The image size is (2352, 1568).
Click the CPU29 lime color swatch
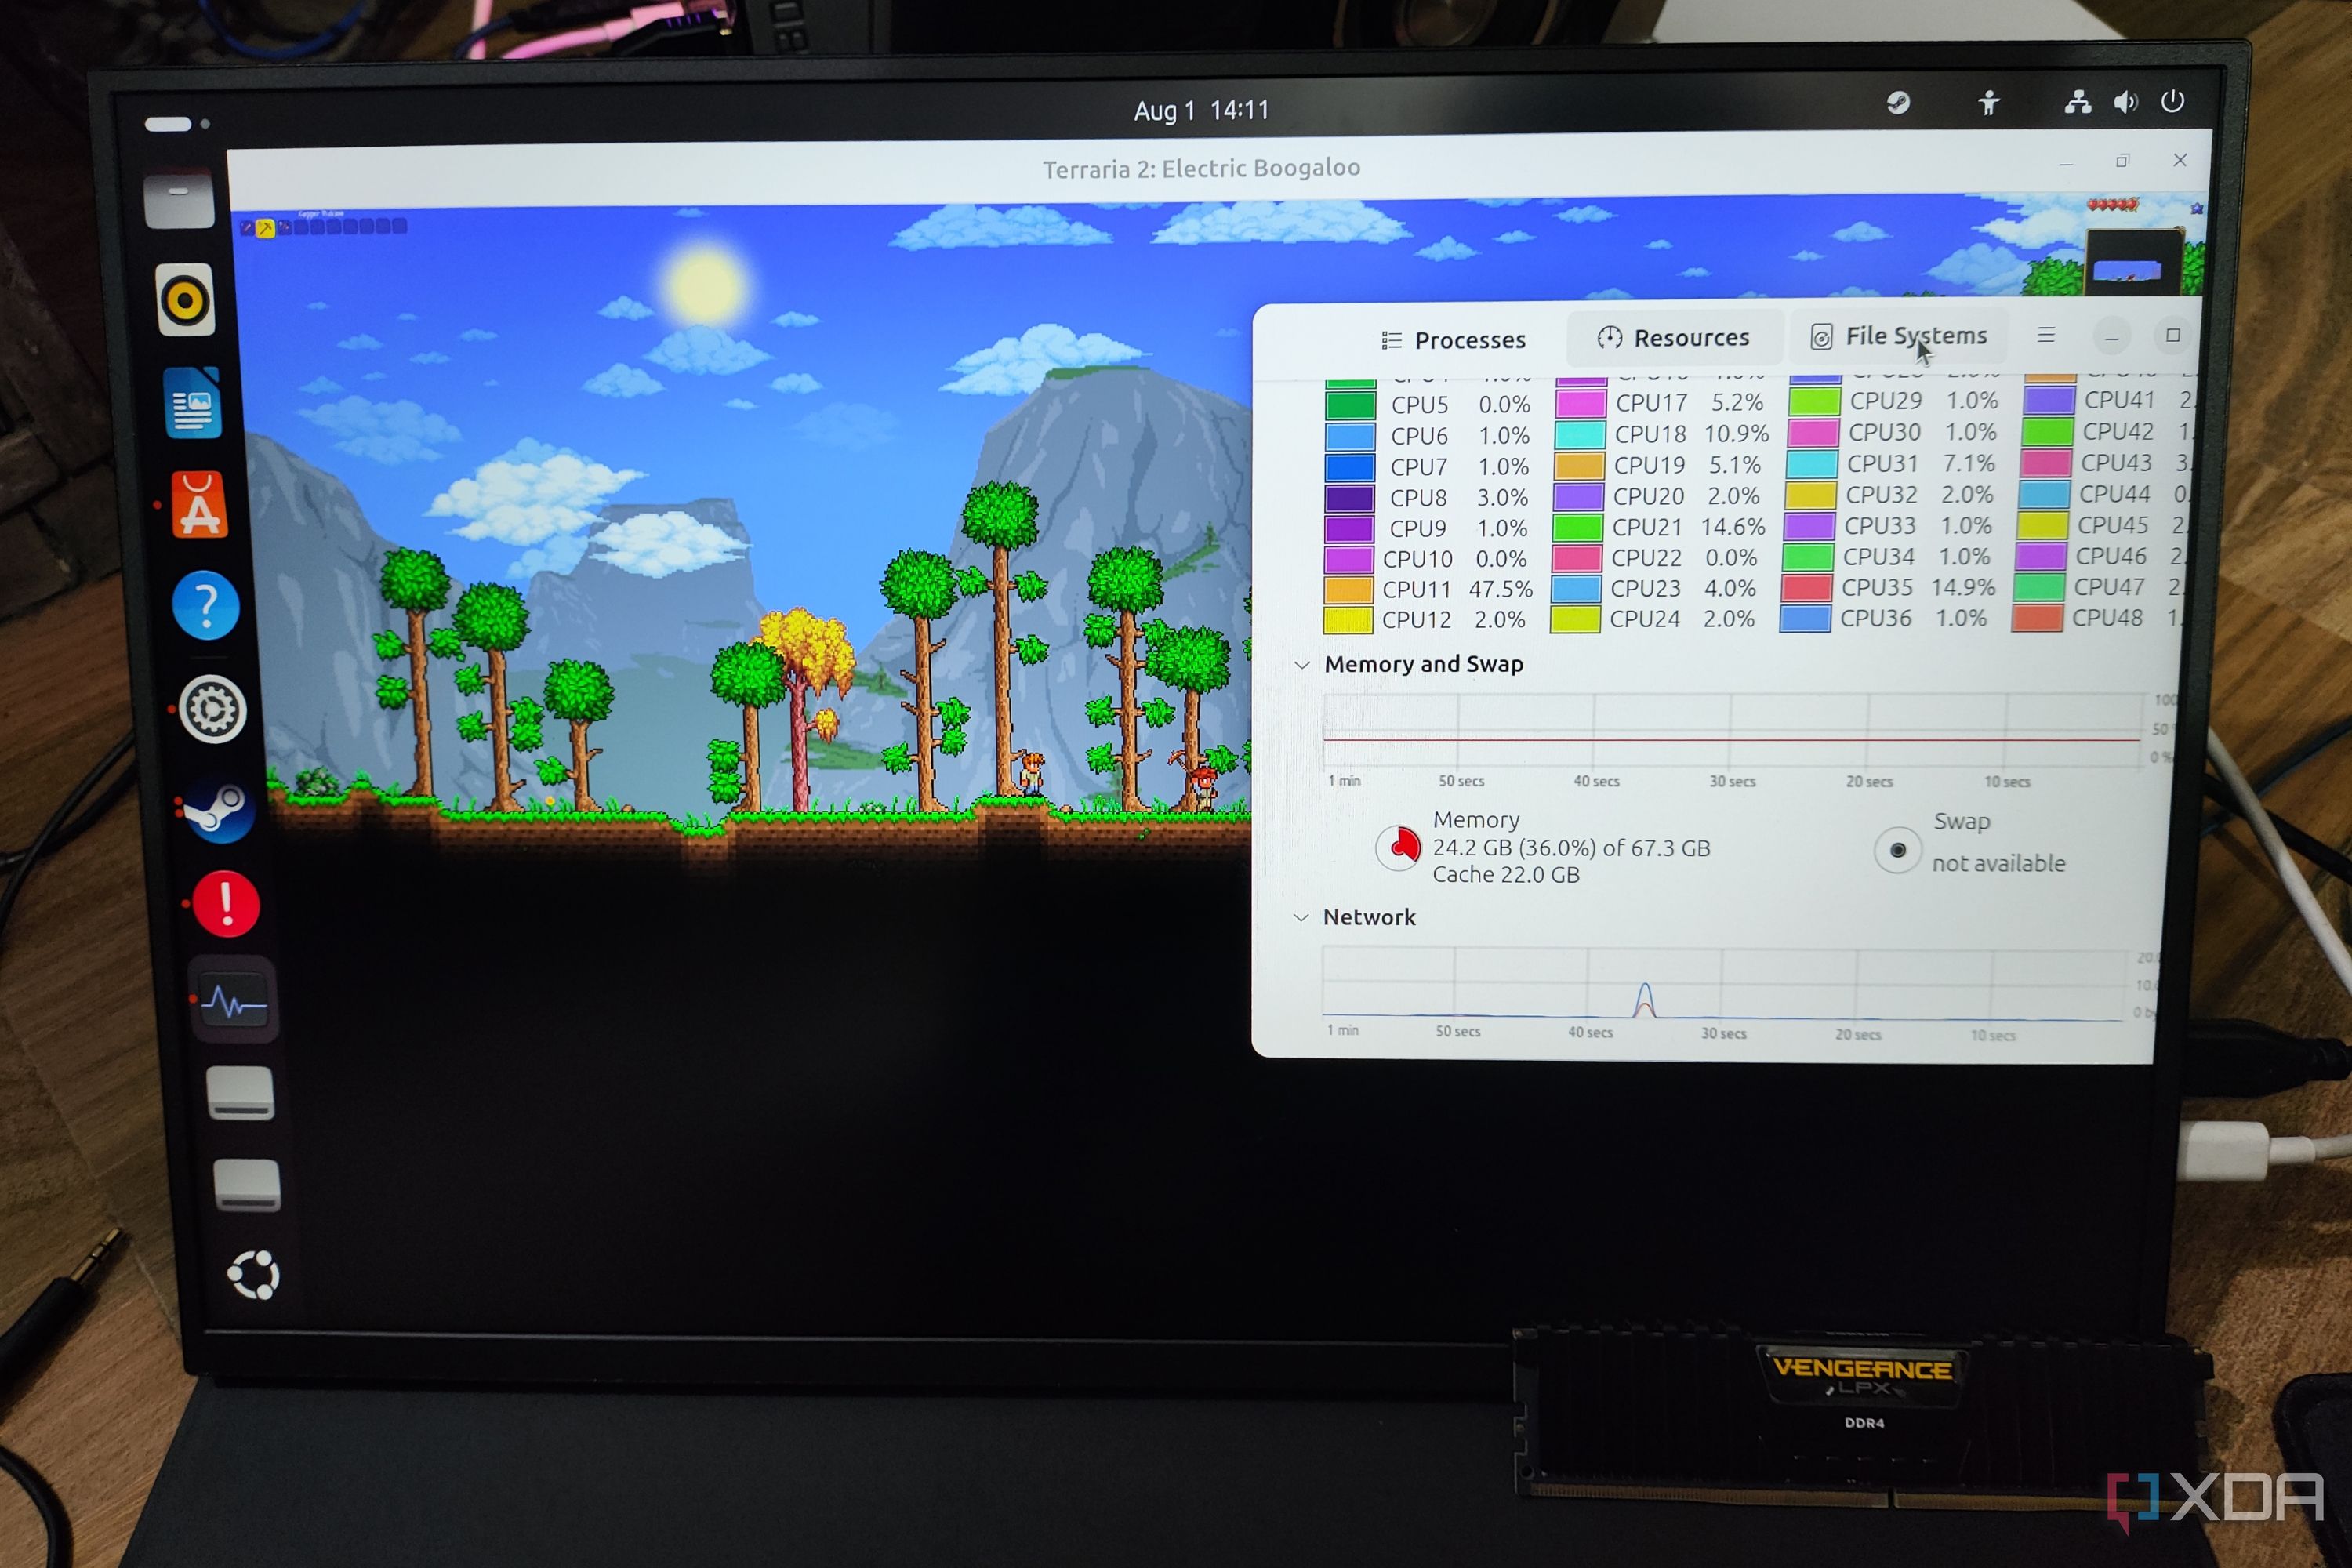[x=1814, y=401]
